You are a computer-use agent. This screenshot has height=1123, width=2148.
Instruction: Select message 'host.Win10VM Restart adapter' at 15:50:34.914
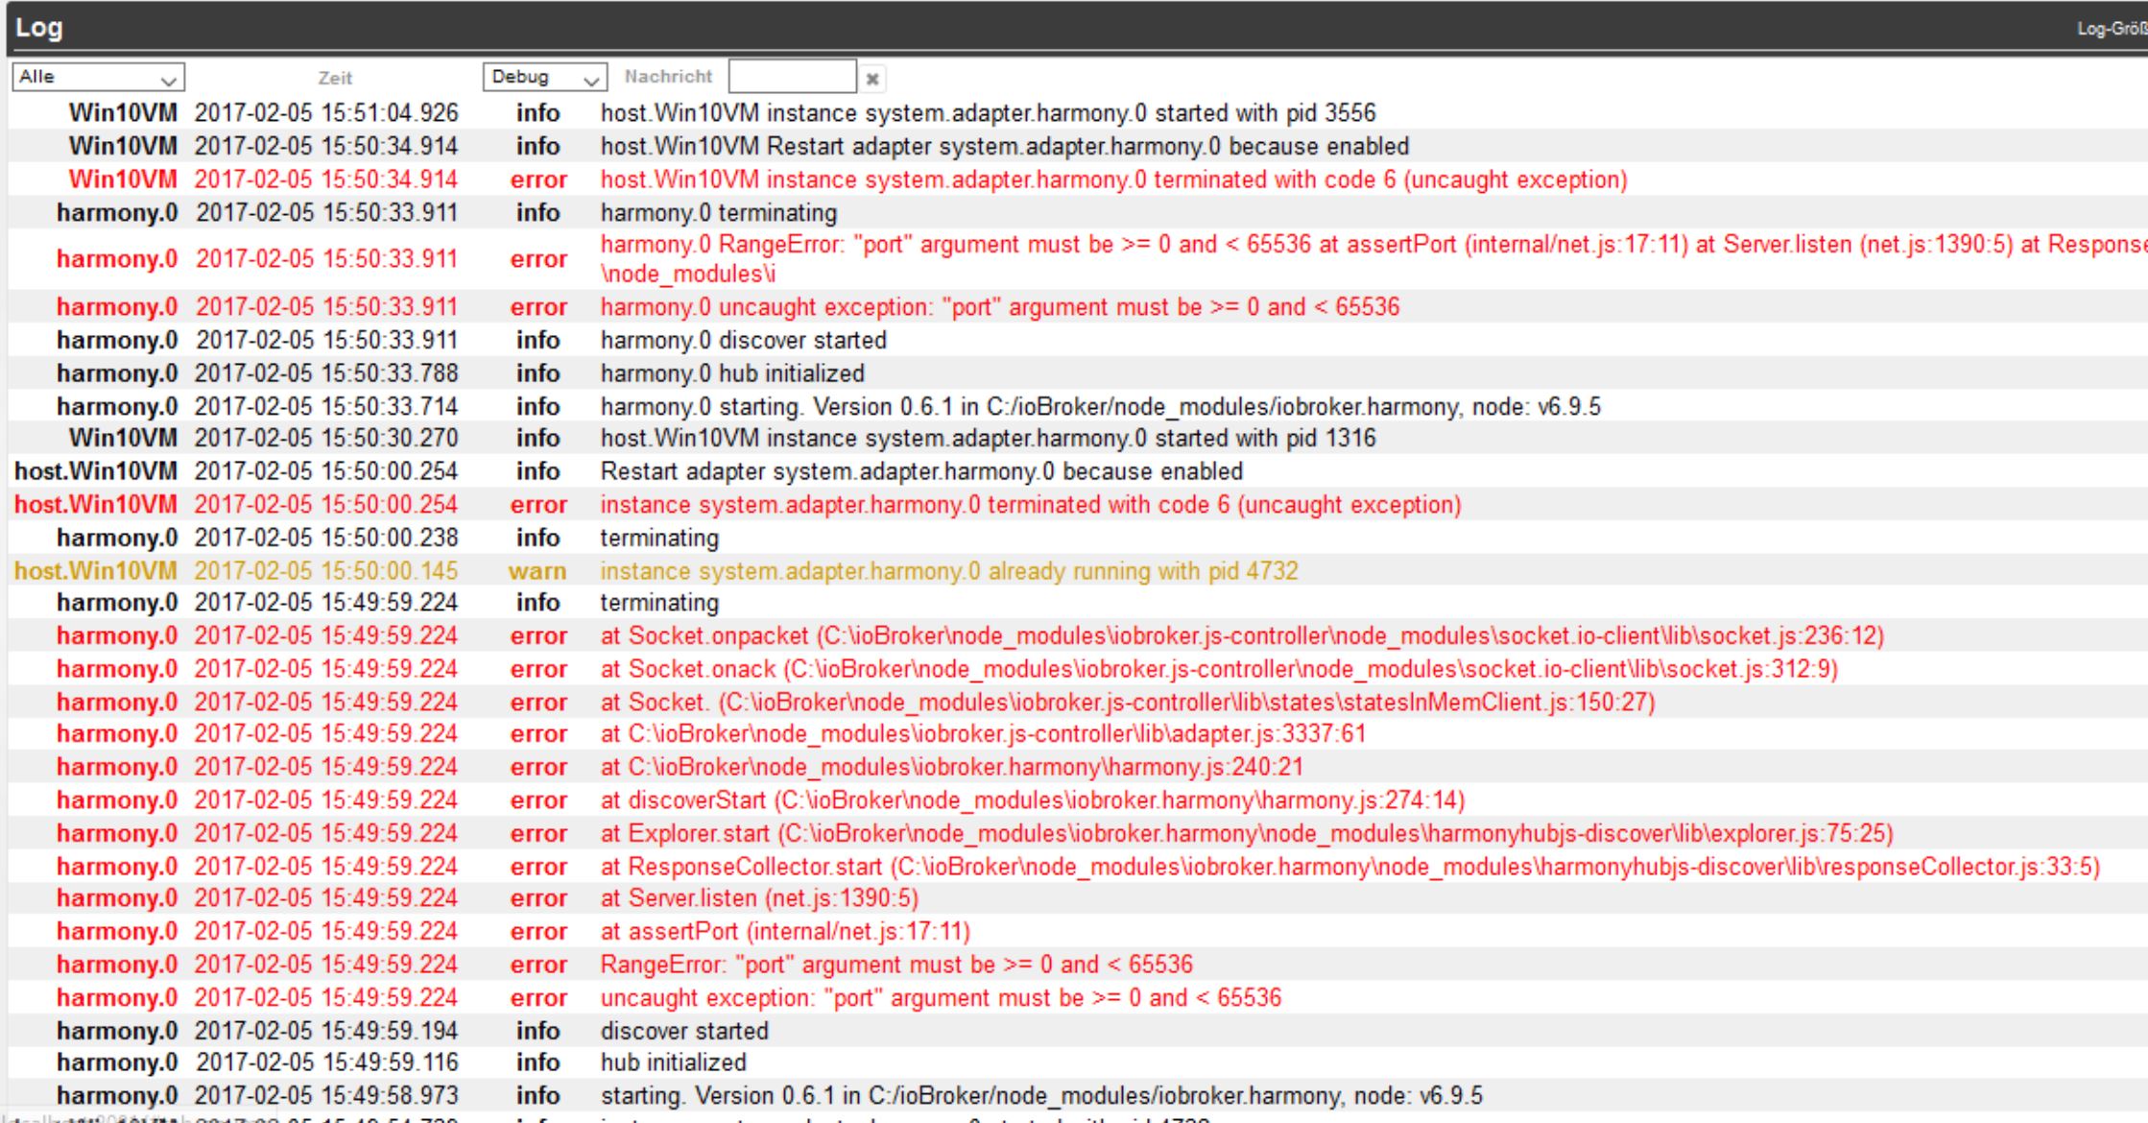(x=1004, y=146)
